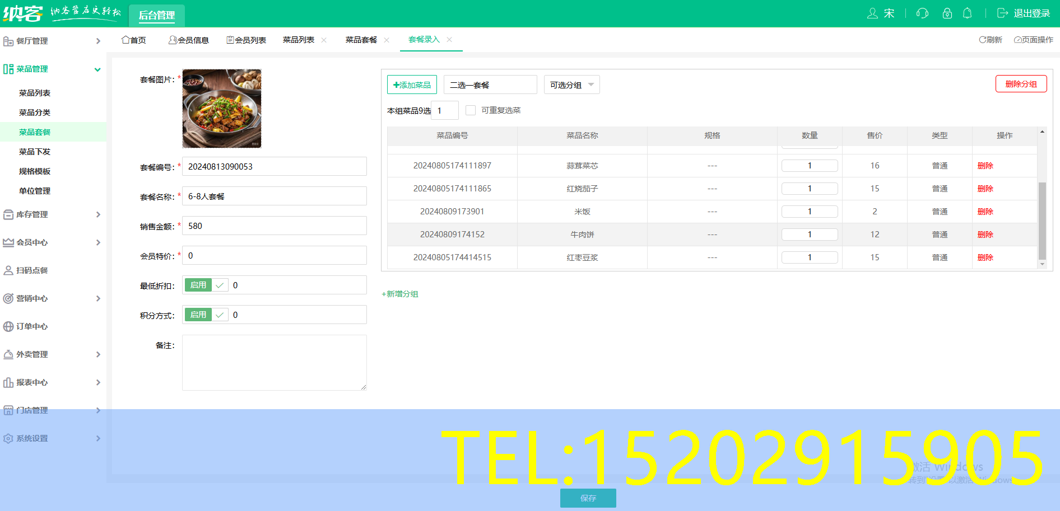The width and height of the screenshot is (1060, 511).
Task: Open 页面操作 menu
Action: point(1034,40)
